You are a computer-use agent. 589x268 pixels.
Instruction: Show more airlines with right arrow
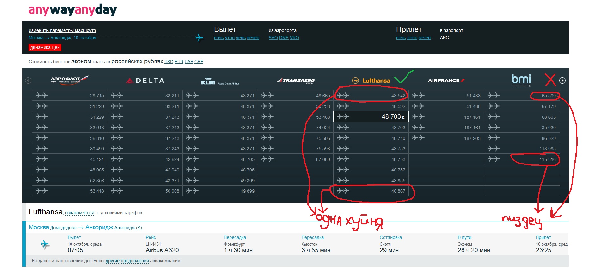coord(562,80)
